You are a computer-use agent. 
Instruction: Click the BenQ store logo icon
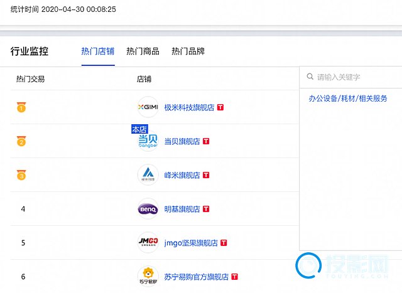[x=148, y=209]
